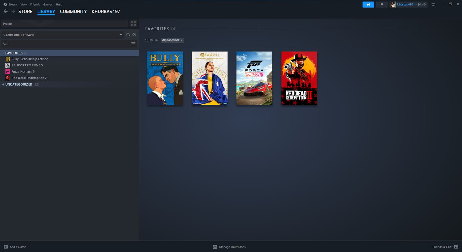Open the Games menu
This screenshot has width=462, height=252.
(48, 4)
